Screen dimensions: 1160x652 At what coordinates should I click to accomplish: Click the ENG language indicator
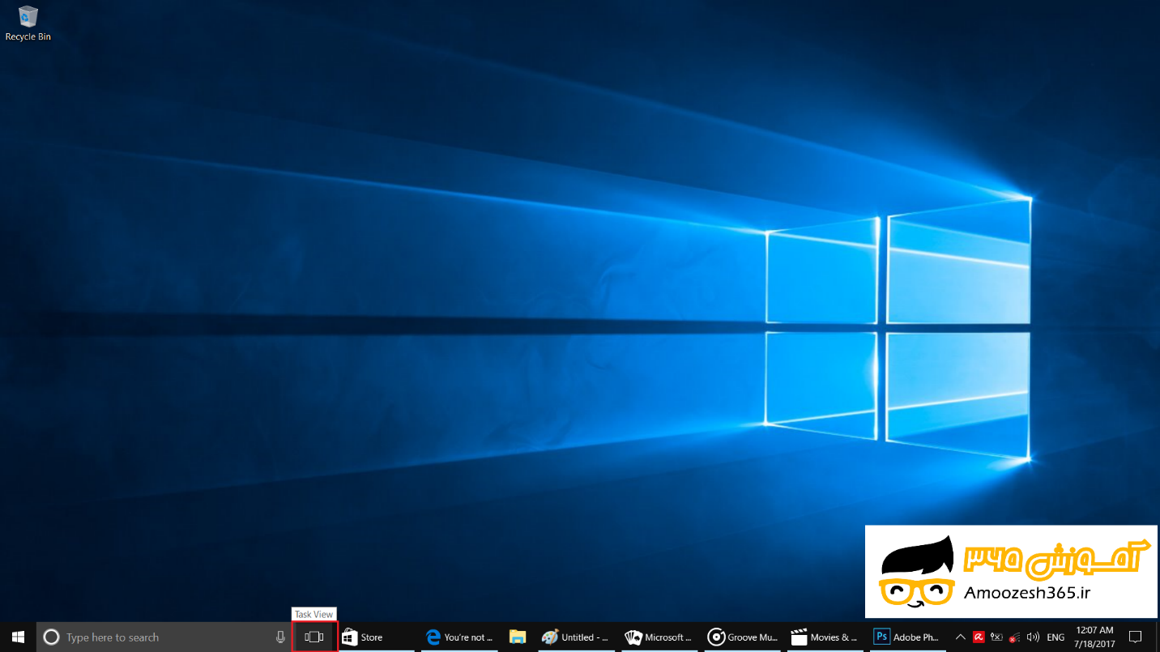[1056, 637]
